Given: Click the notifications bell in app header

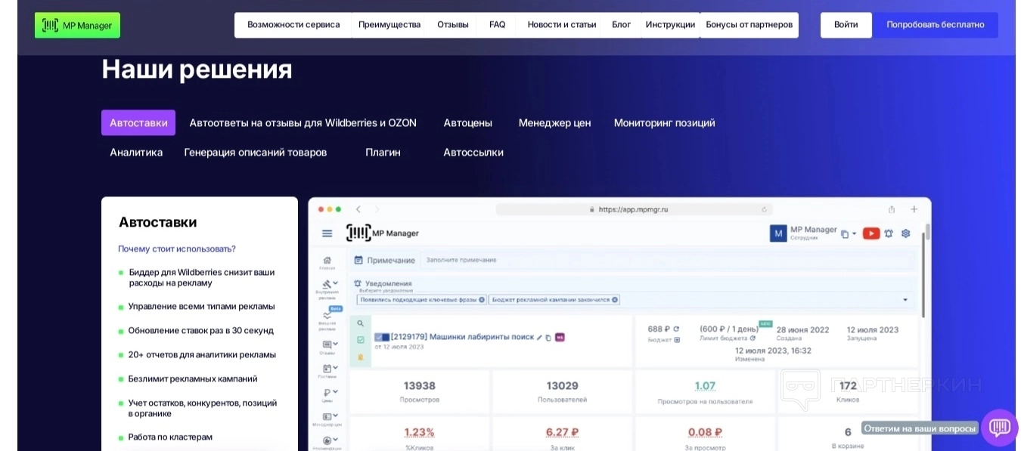Looking at the screenshot, I should coord(889,233).
